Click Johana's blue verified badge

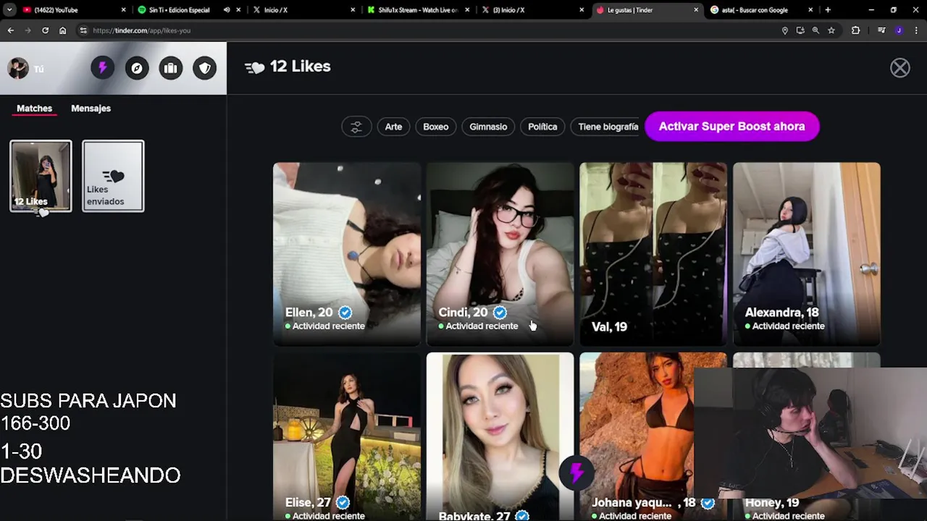tap(708, 502)
